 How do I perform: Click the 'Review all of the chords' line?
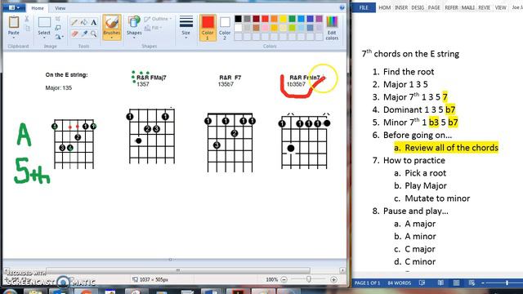[446, 148]
